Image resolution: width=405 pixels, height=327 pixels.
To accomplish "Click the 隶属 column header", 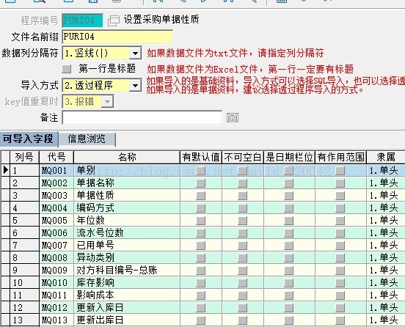I will (386, 157).
